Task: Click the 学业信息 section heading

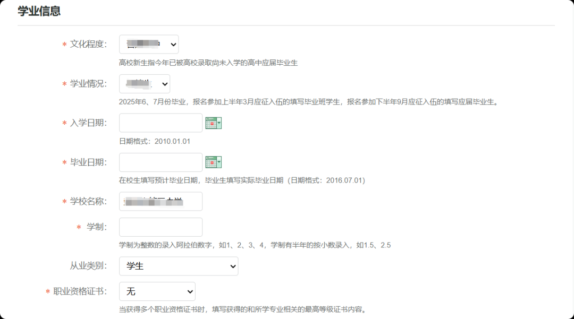Action: pyautogui.click(x=39, y=11)
